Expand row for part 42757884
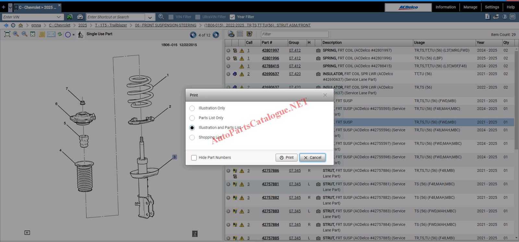This screenshot has height=242, width=519. click(228, 225)
